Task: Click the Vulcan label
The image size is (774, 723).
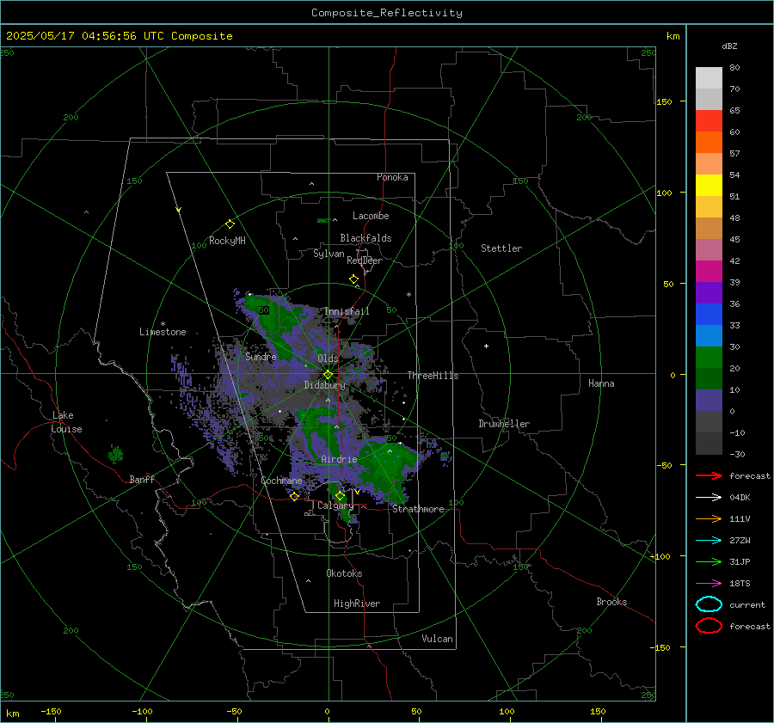Action: tap(437, 639)
